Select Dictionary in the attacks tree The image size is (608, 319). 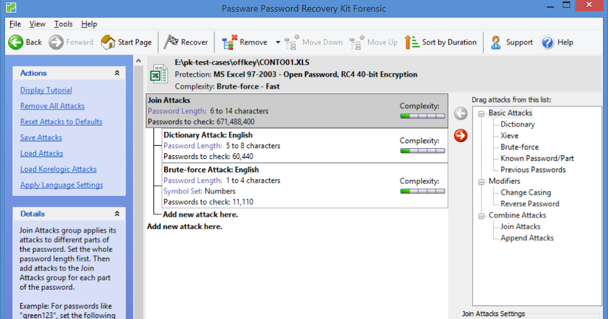[517, 124]
